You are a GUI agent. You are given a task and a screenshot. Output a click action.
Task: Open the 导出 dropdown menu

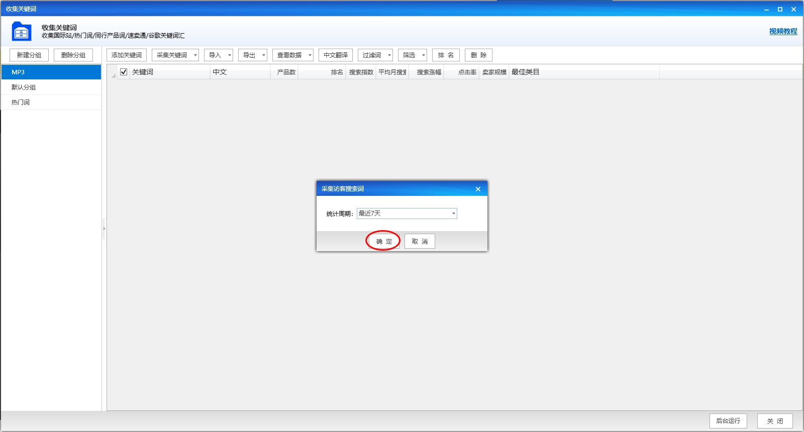tap(253, 55)
